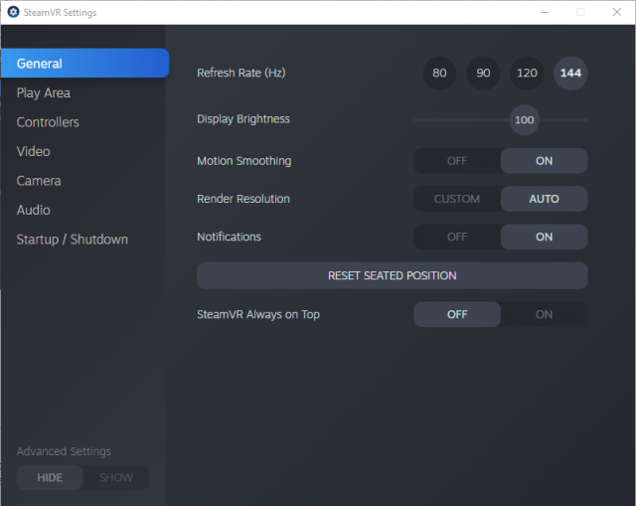Choose the 144 Hz refresh rate
The width and height of the screenshot is (636, 506).
570,74
